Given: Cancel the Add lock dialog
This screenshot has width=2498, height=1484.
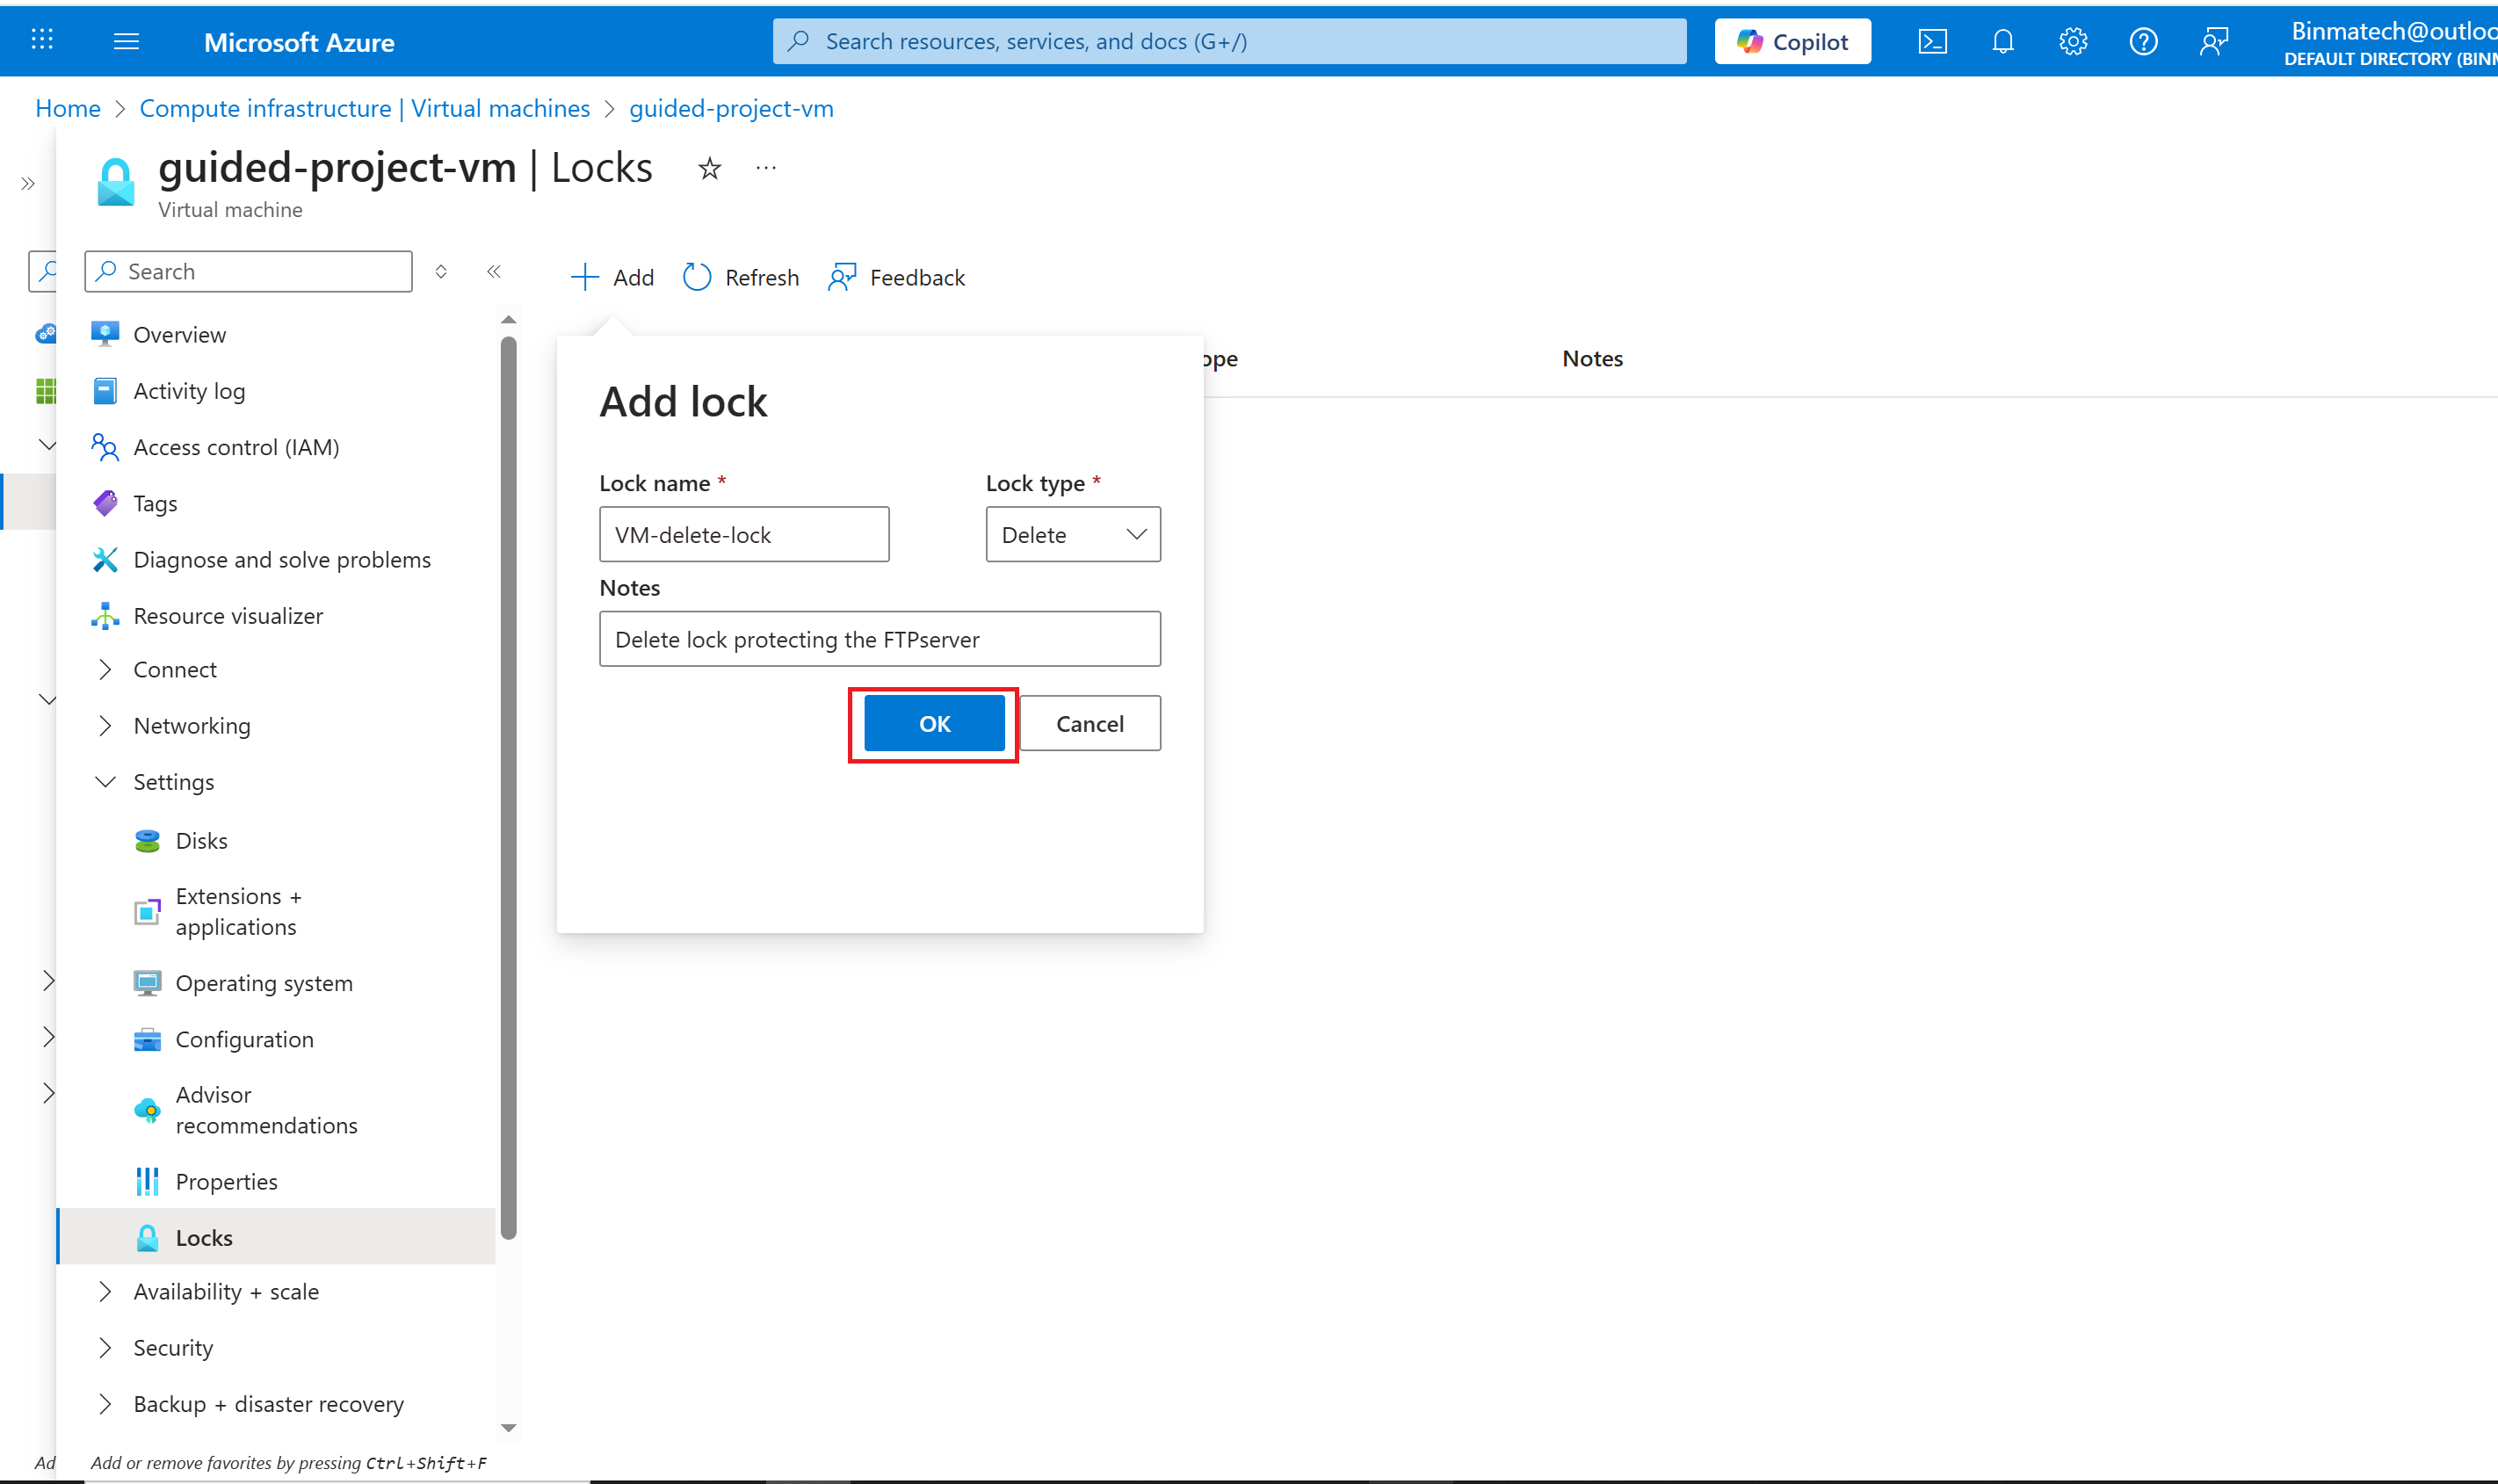Looking at the screenshot, I should pyautogui.click(x=1089, y=723).
